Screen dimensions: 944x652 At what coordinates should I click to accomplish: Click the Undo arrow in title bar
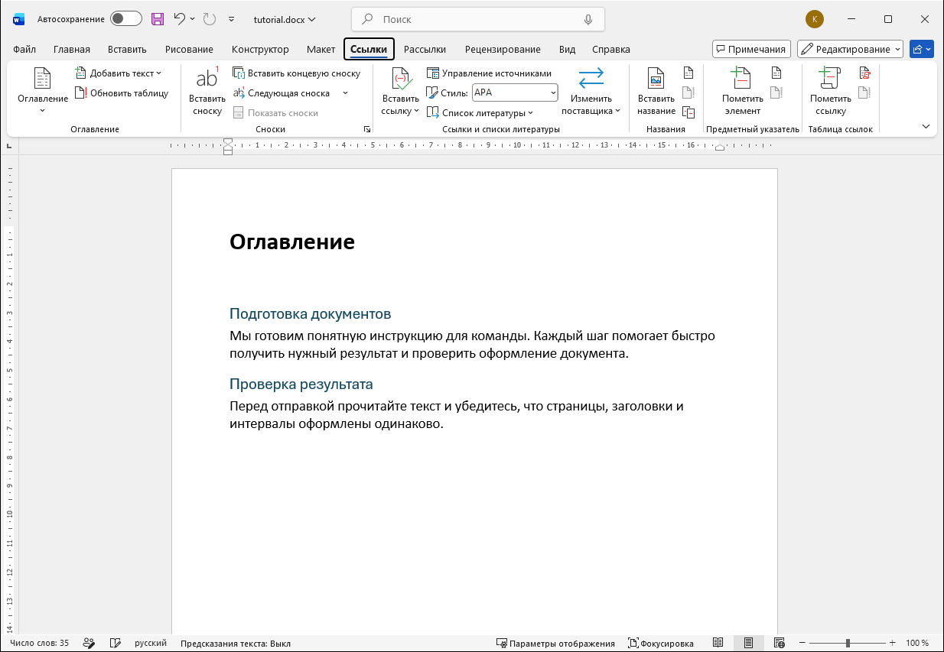pyautogui.click(x=180, y=19)
